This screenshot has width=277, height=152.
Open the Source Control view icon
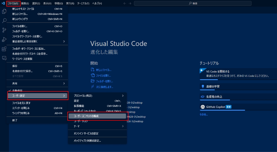pos(4,30)
